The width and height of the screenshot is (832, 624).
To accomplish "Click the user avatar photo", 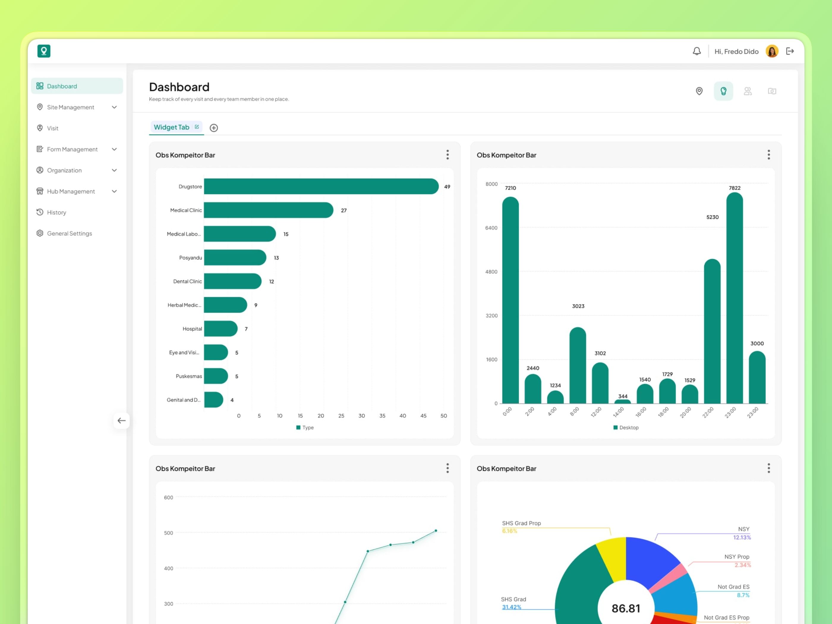I will [x=772, y=51].
